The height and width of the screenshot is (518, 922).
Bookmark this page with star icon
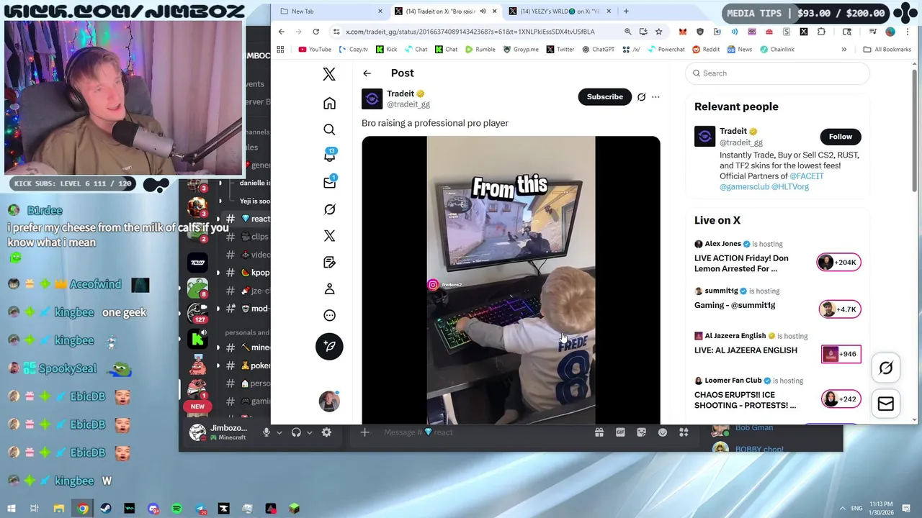tap(658, 32)
